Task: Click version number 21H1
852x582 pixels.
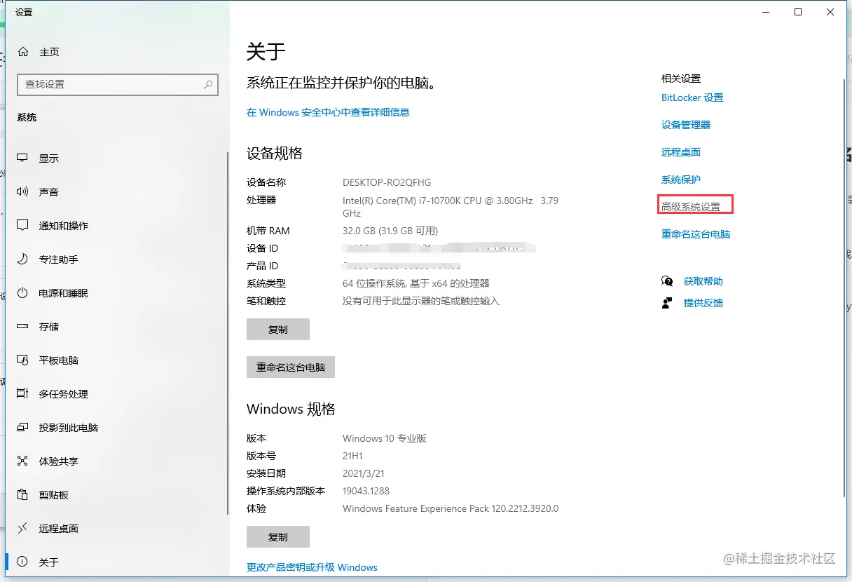Action: pos(354,456)
